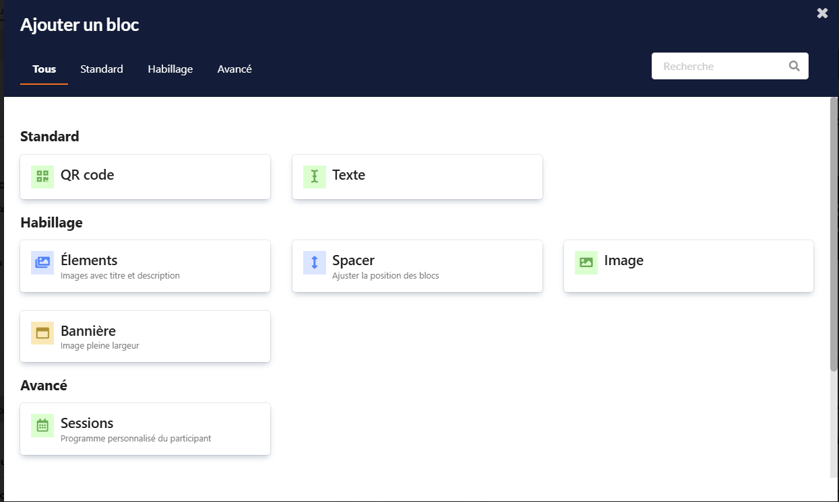Click the Sessions calendar icon
The height and width of the screenshot is (502, 839).
42,425
